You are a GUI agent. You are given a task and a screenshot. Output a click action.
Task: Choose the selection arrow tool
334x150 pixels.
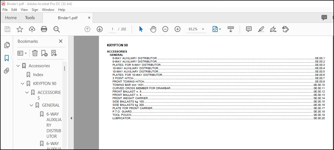click(x=141, y=29)
